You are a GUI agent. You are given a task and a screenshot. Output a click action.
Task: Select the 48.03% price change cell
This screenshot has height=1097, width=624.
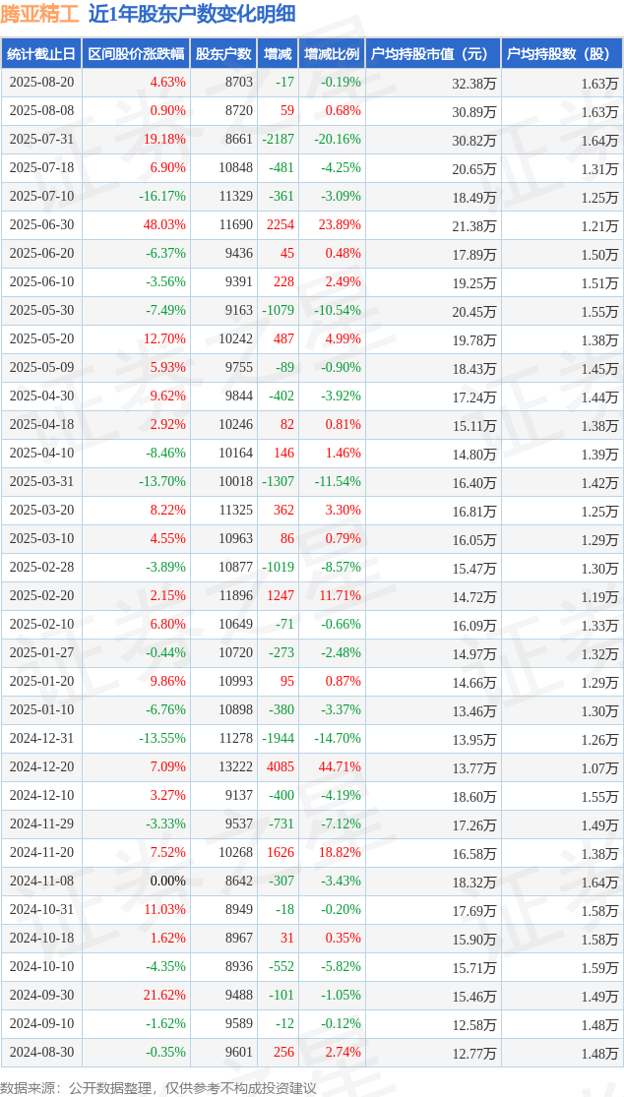(137, 225)
